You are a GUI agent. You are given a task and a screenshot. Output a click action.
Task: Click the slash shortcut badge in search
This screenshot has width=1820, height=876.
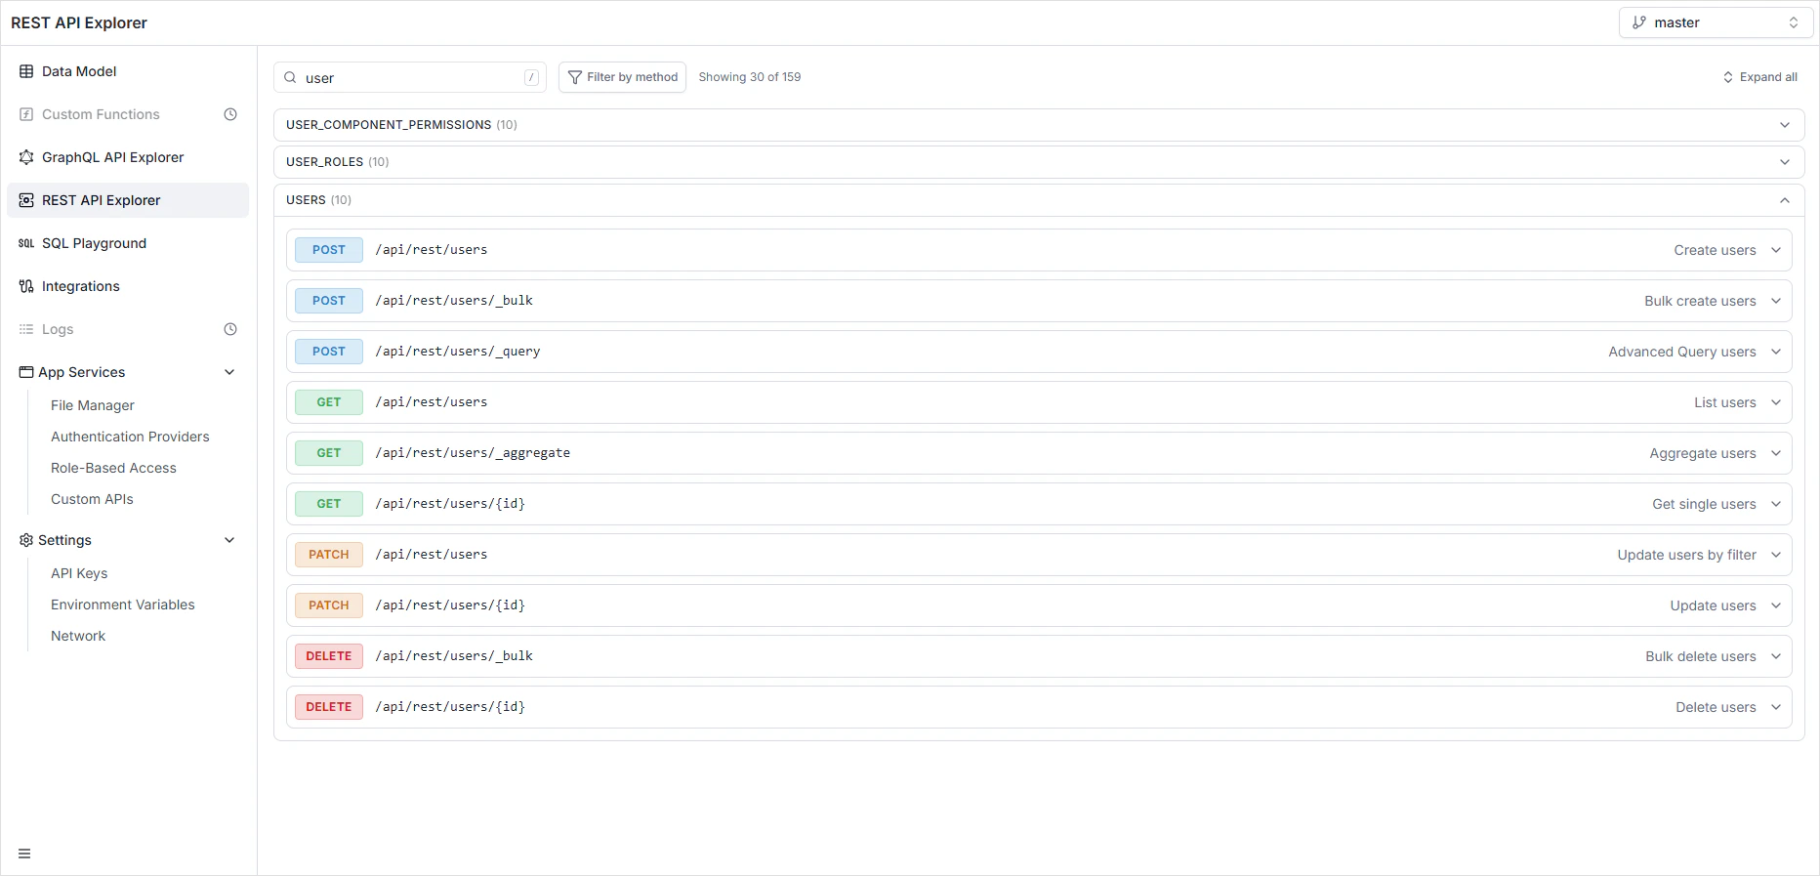(531, 77)
